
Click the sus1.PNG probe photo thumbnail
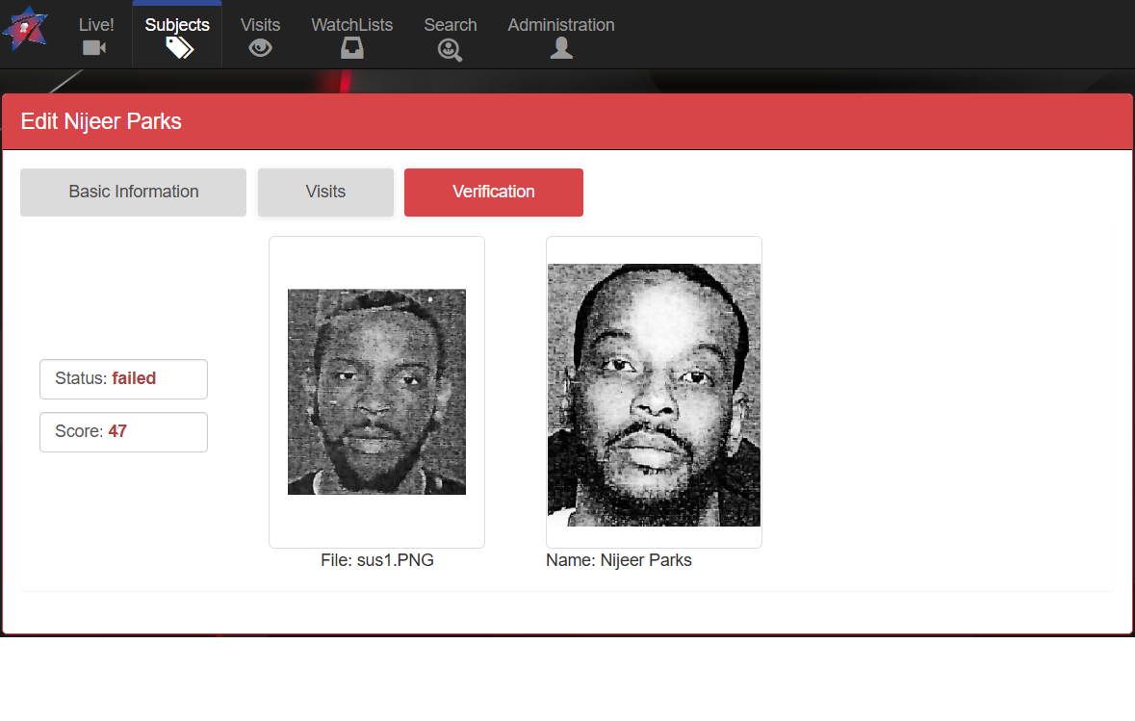point(377,392)
